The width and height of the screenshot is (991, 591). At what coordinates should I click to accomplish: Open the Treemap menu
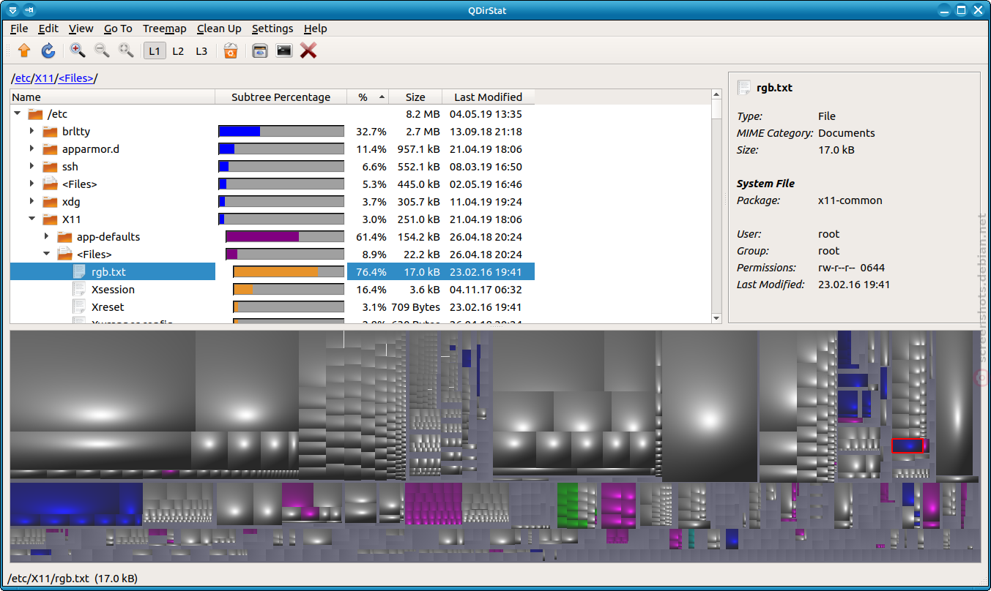165,29
